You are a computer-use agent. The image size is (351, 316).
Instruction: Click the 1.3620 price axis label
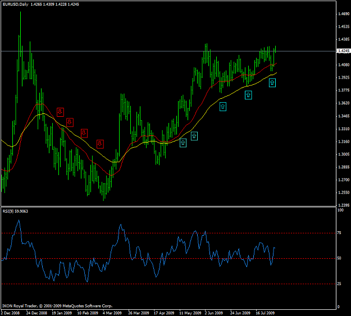(x=344, y=103)
